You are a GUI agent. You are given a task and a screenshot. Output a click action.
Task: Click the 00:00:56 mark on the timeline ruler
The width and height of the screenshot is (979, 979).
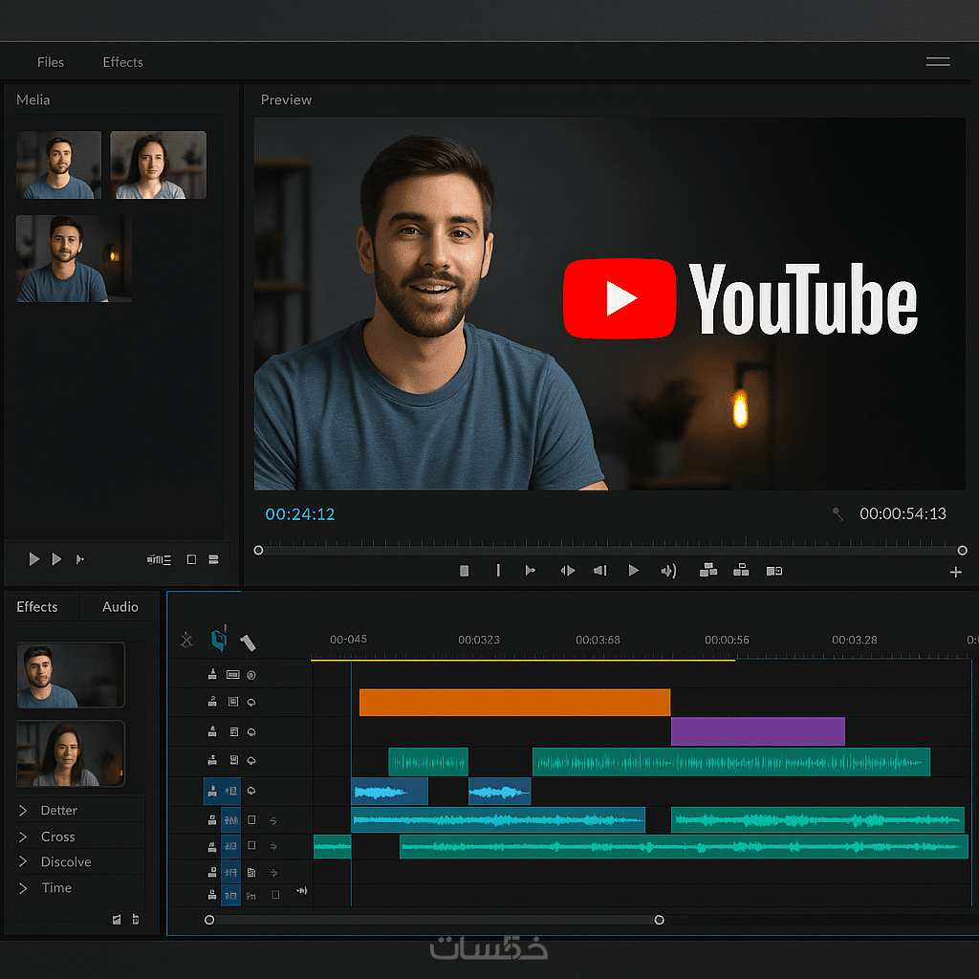[x=727, y=640]
